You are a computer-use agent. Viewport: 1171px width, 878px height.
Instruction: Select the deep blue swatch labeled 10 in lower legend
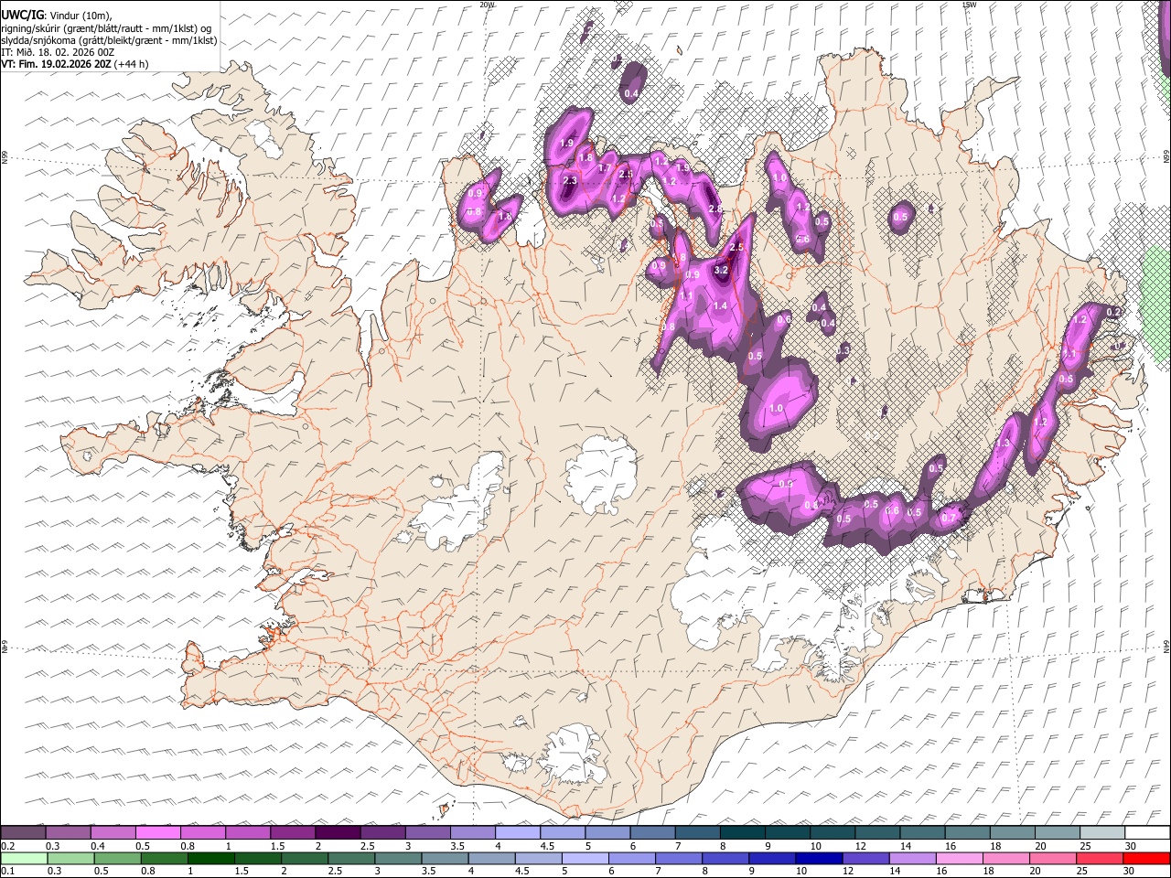pyautogui.click(x=819, y=858)
